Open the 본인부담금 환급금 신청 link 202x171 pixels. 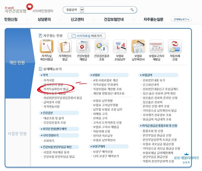point(157,135)
